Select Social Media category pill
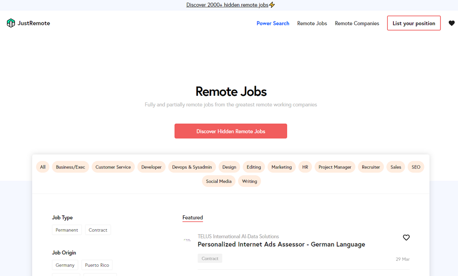 218,181
